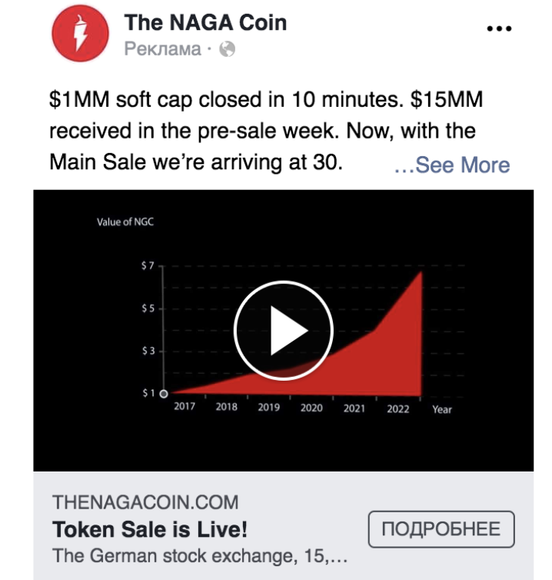Click the circle marker at the $1 origin
Screen dimensions: 552x580
(164, 394)
